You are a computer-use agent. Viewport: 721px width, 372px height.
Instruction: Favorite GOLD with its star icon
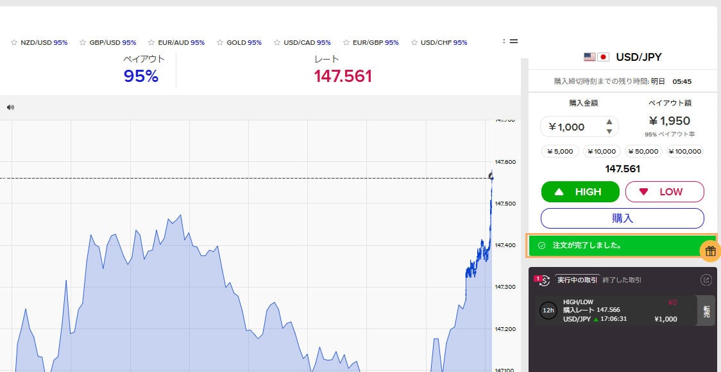(x=220, y=43)
